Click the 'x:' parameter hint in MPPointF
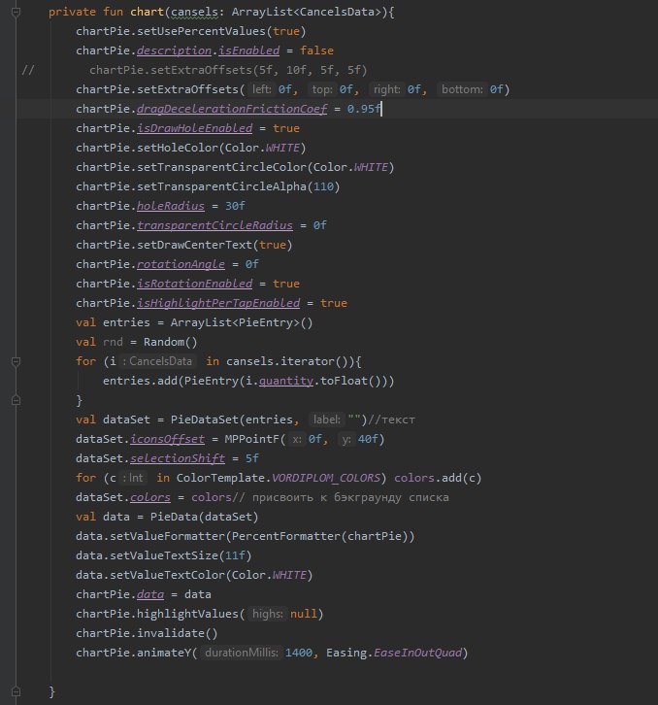This screenshot has height=705, width=658. point(297,439)
